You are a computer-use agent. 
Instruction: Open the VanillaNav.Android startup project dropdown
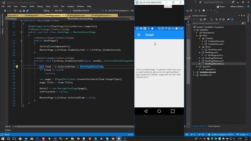88,11
